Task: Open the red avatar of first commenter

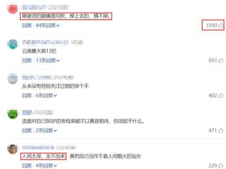Action: 13,9
